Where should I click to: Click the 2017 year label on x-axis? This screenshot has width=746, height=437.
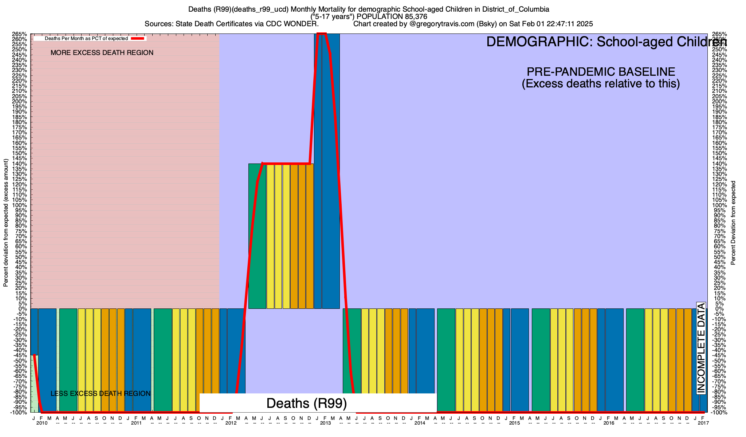(x=703, y=423)
